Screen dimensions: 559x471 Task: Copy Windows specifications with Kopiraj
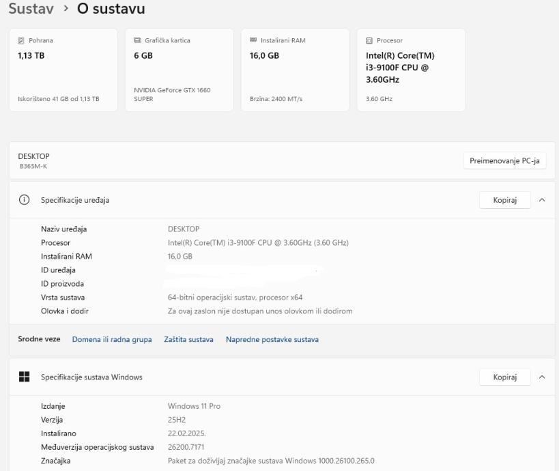(505, 377)
